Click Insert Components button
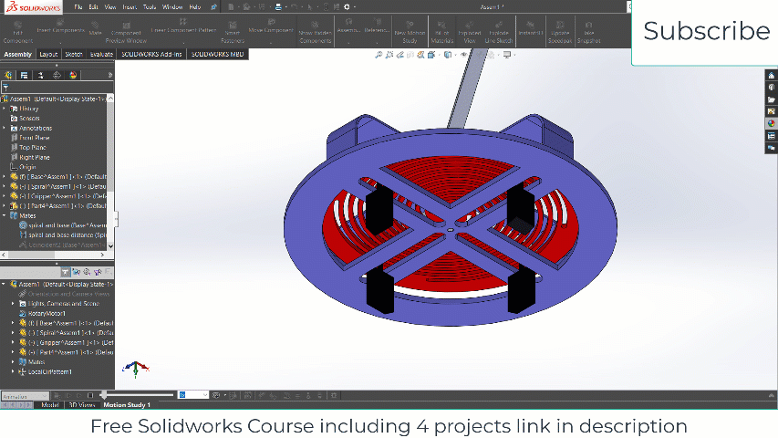The width and height of the screenshot is (778, 438). [60, 26]
